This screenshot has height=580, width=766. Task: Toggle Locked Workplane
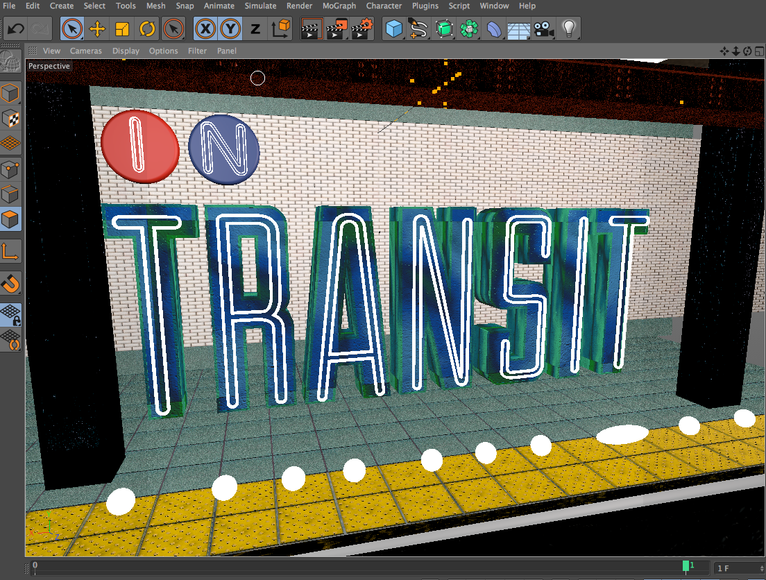pos(10,315)
